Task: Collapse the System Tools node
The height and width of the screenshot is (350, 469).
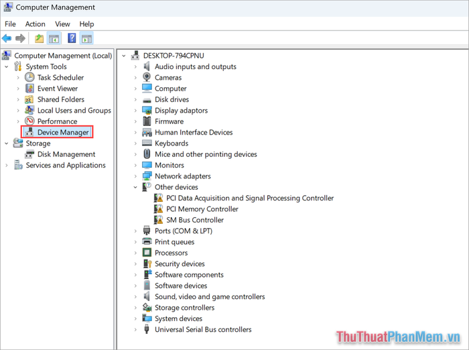Action: click(x=7, y=67)
